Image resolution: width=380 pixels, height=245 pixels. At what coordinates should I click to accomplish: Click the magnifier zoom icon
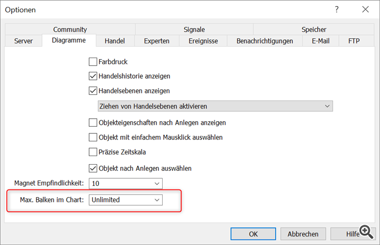click(x=366, y=232)
